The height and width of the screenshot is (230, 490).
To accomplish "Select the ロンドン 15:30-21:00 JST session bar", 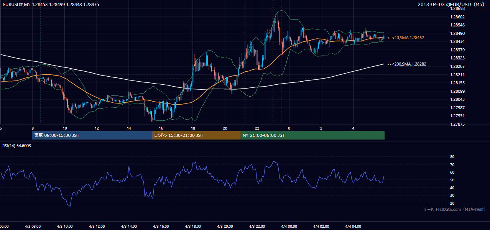I will click(196, 135).
